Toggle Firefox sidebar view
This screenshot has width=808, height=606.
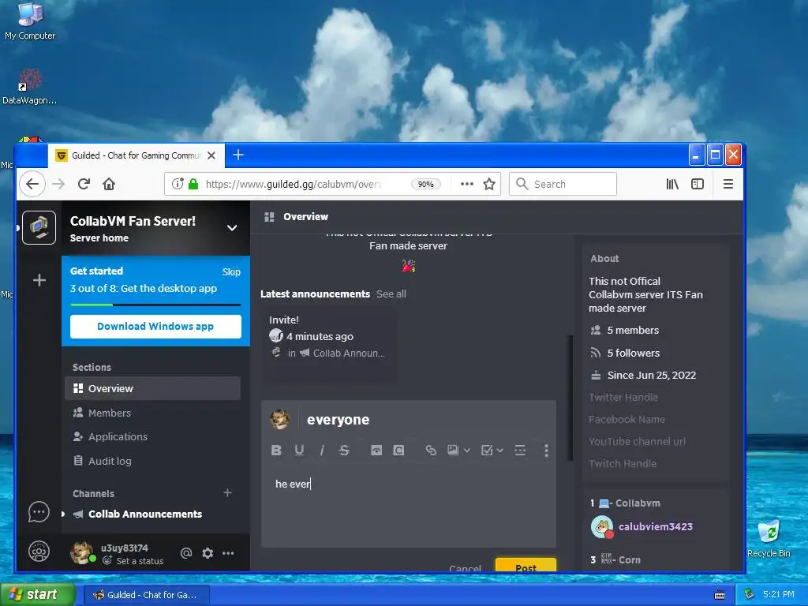tap(698, 184)
